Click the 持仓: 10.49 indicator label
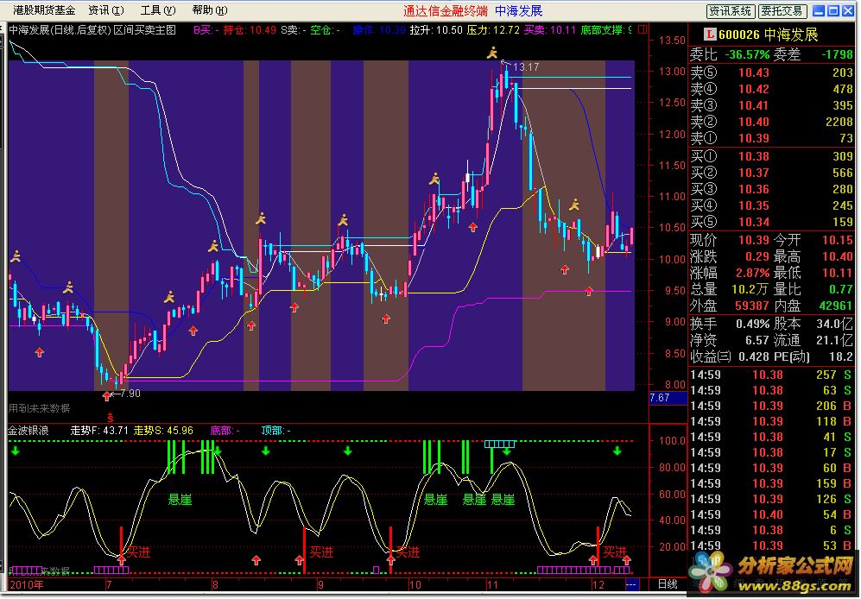The width and height of the screenshot is (861, 599). tap(250, 29)
